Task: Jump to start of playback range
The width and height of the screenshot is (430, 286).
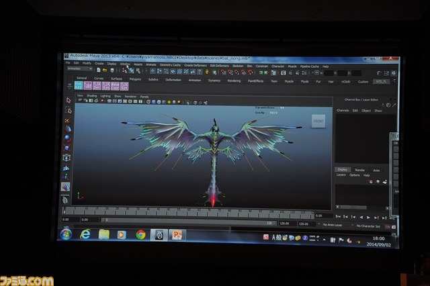Action: pyautogui.click(x=338, y=217)
